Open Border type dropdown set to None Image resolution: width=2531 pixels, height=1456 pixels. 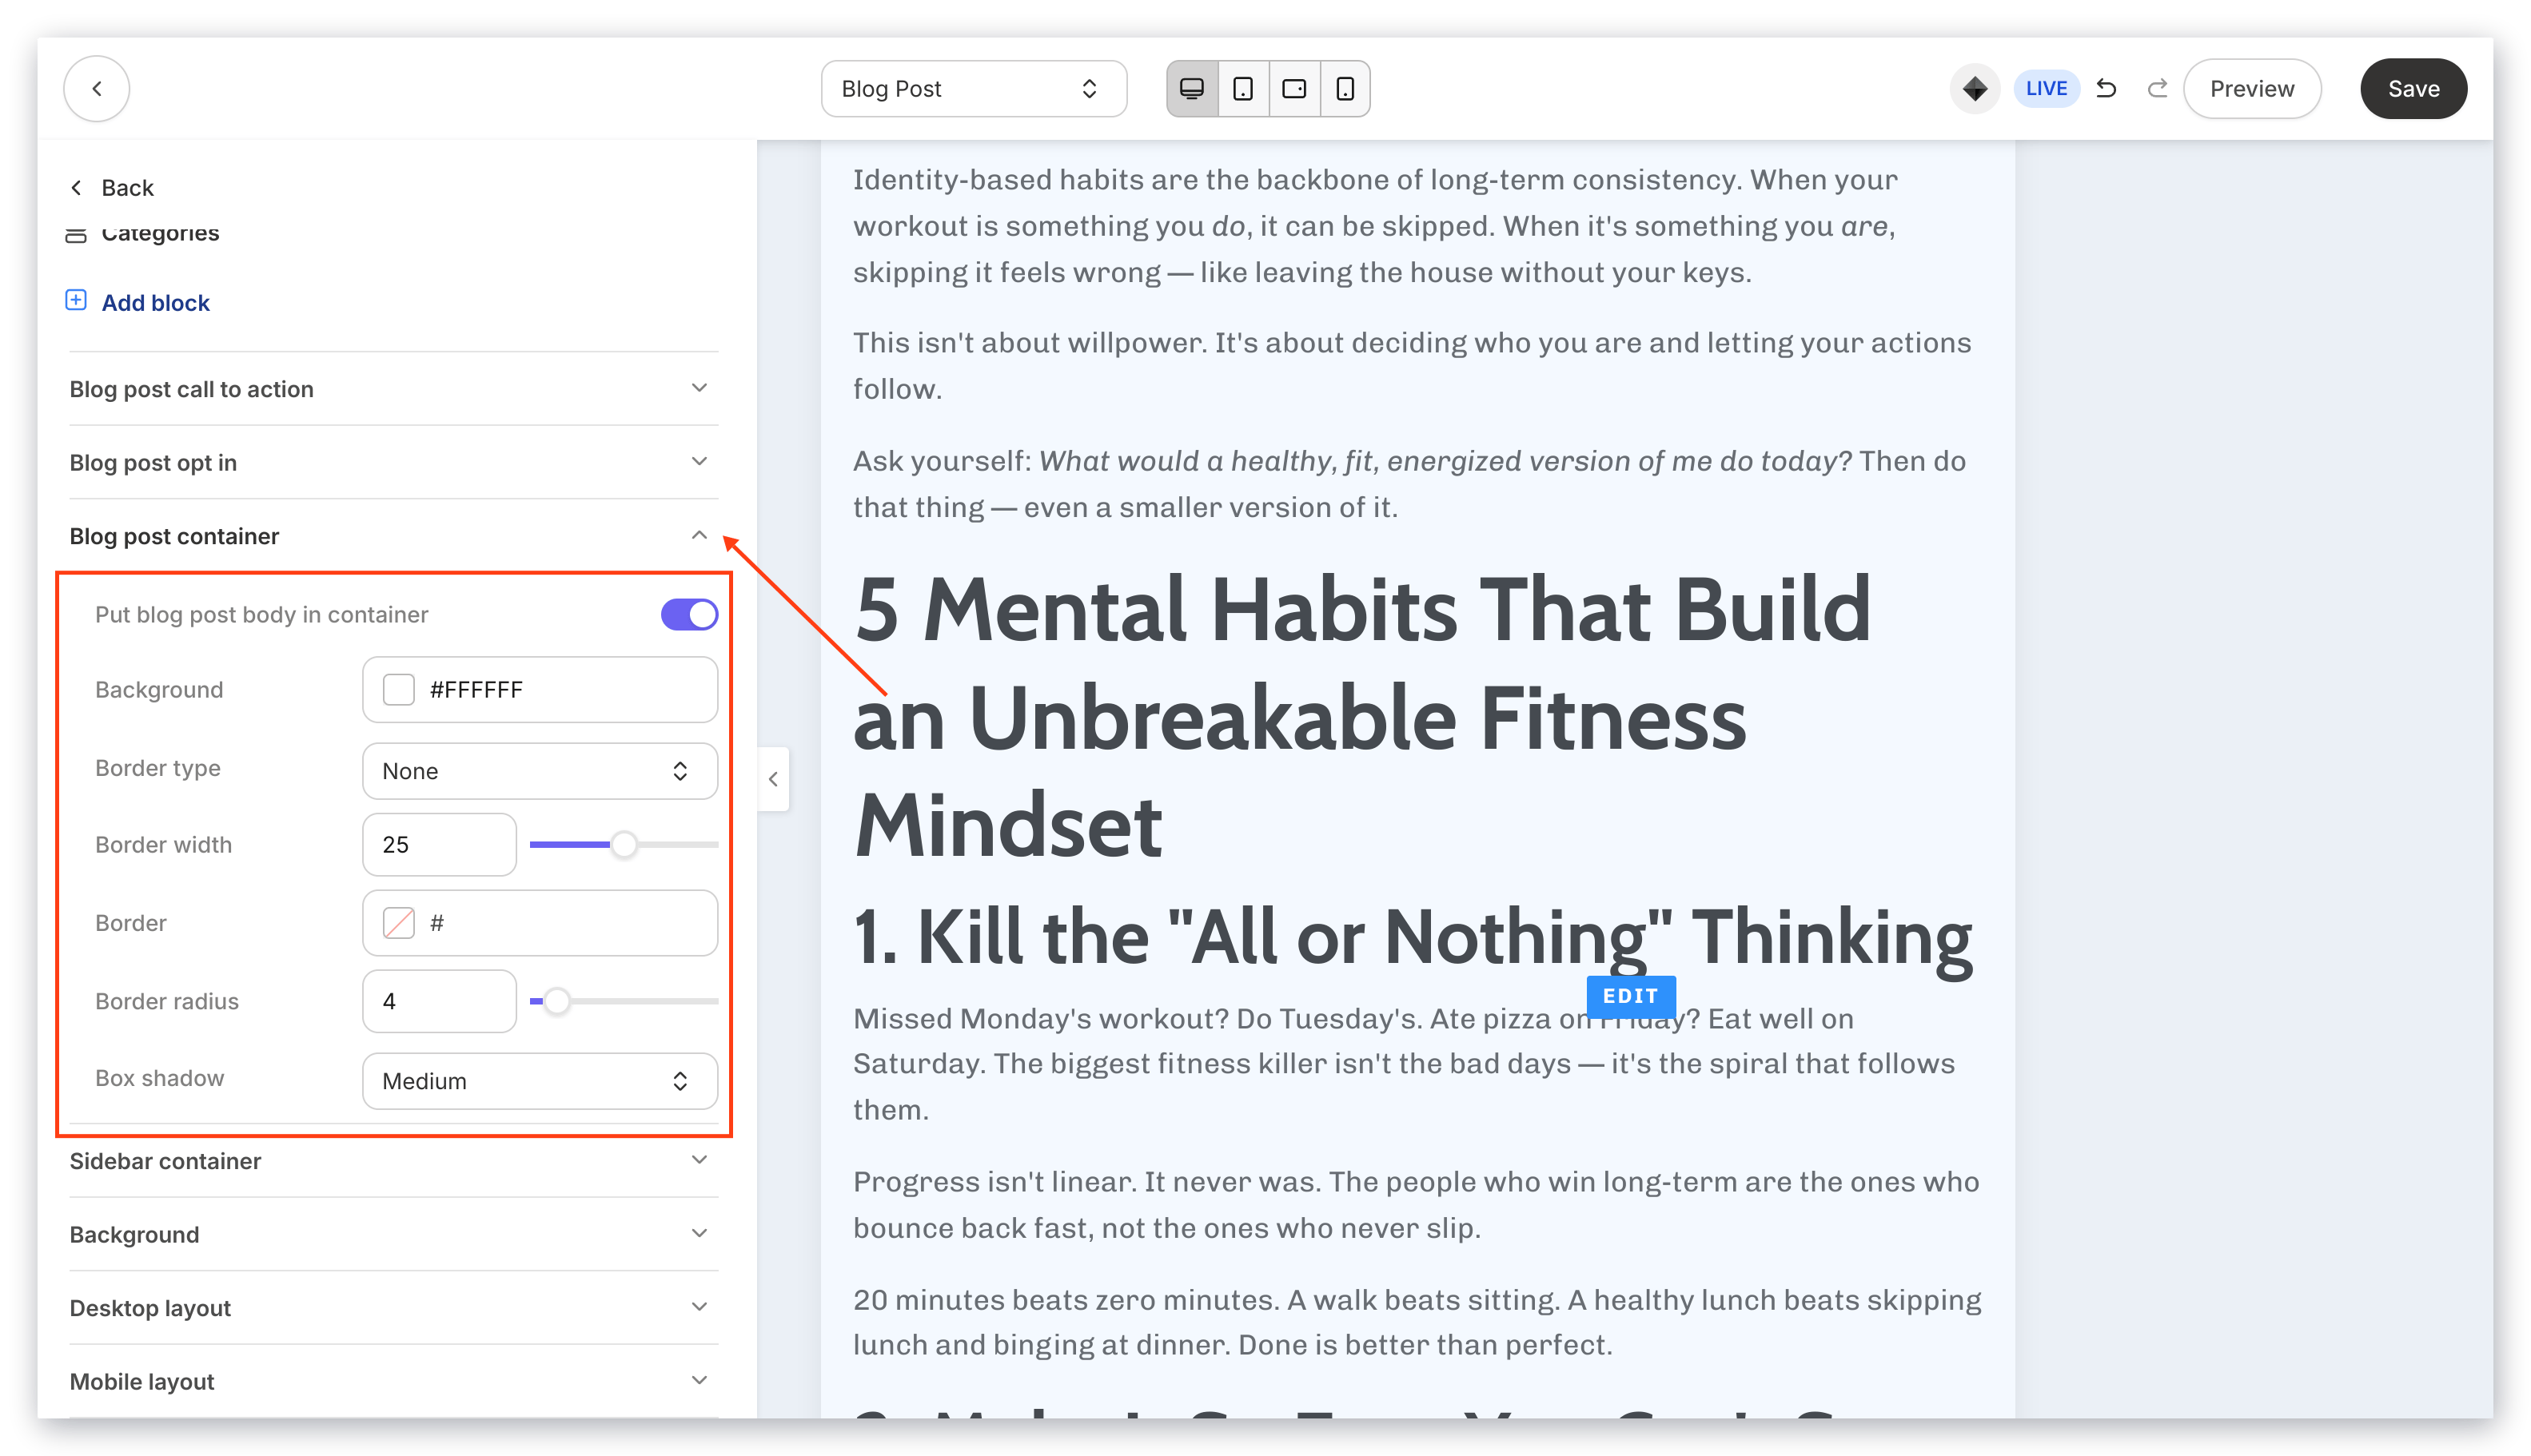point(539,771)
